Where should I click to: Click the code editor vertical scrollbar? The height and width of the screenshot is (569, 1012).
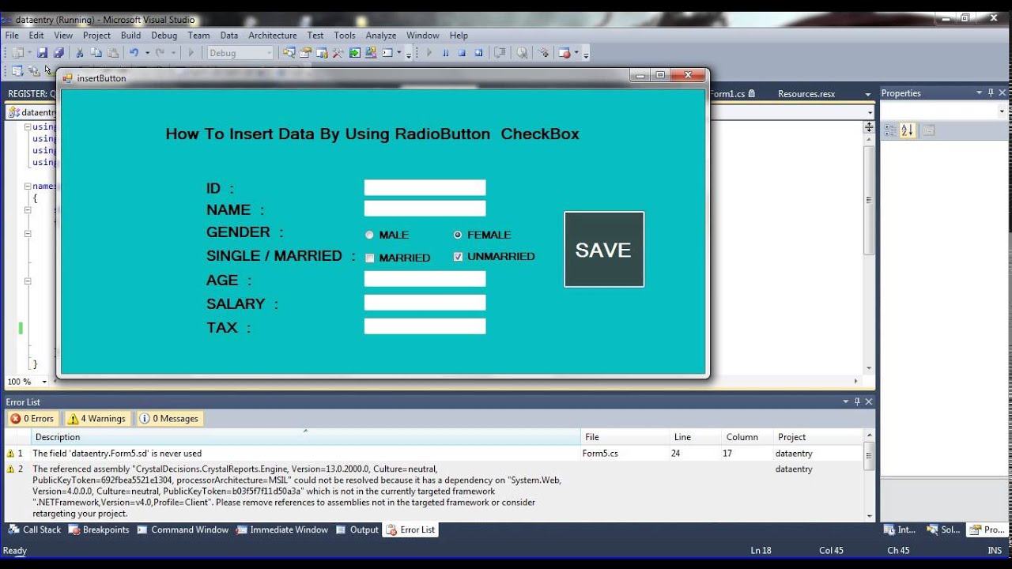pos(869,253)
